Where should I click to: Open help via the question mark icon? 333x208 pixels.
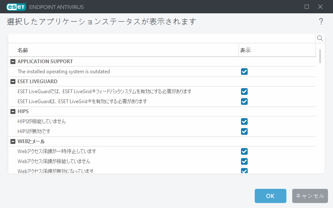321,22
